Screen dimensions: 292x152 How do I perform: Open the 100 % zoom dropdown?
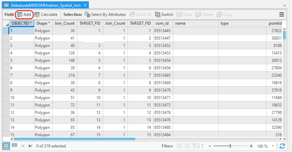click(x=273, y=146)
